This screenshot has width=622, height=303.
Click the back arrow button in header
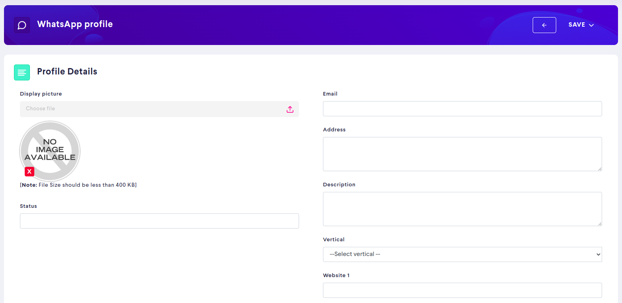[x=544, y=25]
